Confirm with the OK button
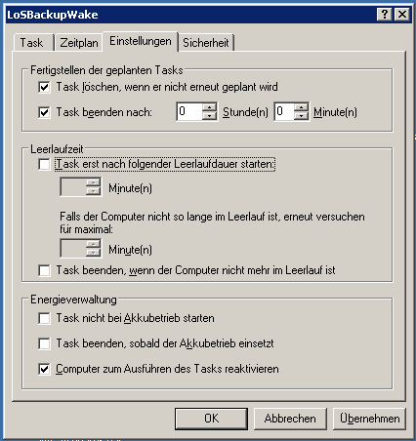The image size is (416, 441). 211,419
